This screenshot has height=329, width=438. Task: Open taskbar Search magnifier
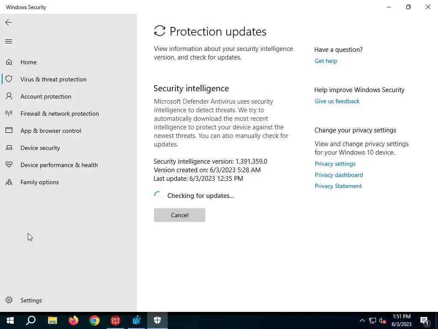click(x=31, y=320)
